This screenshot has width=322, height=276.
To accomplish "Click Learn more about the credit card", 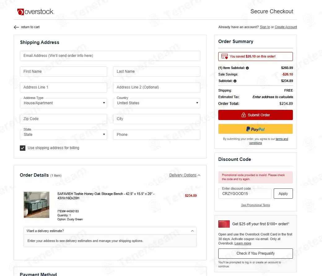I will (x=243, y=244).
